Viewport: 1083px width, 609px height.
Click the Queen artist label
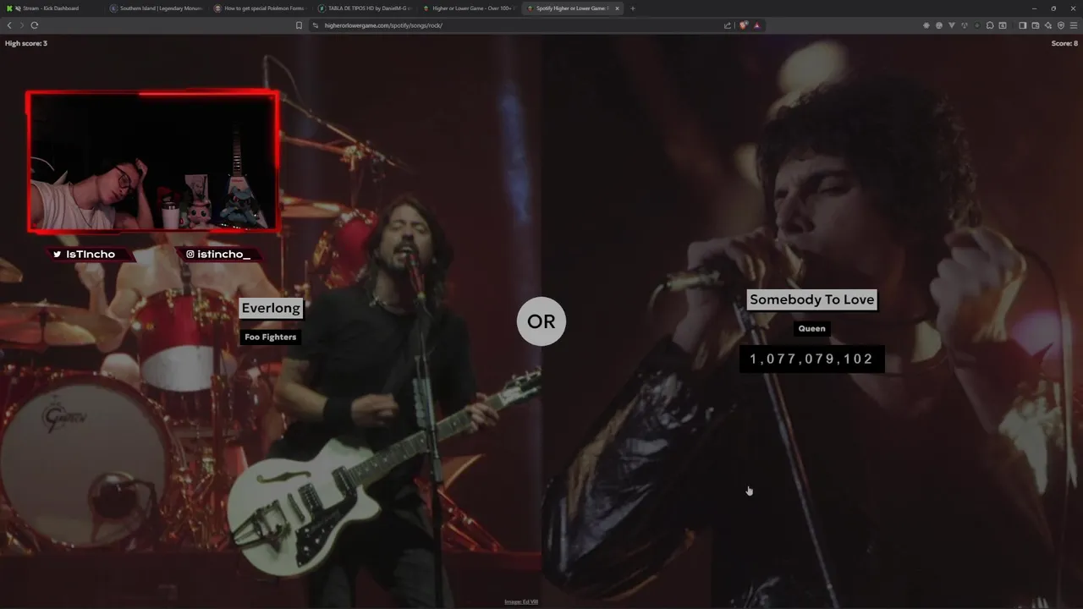click(812, 328)
